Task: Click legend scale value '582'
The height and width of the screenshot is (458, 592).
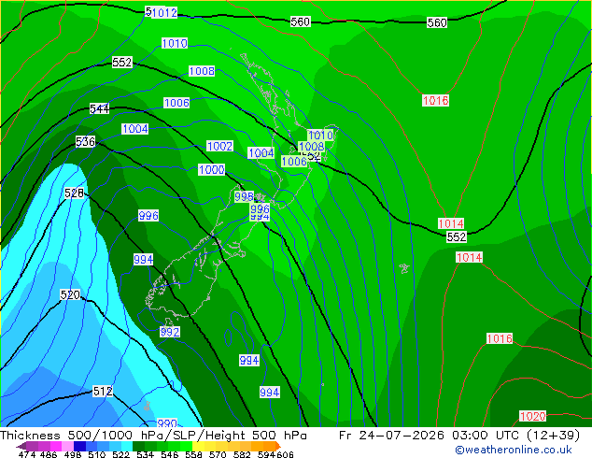Action: [242, 454]
